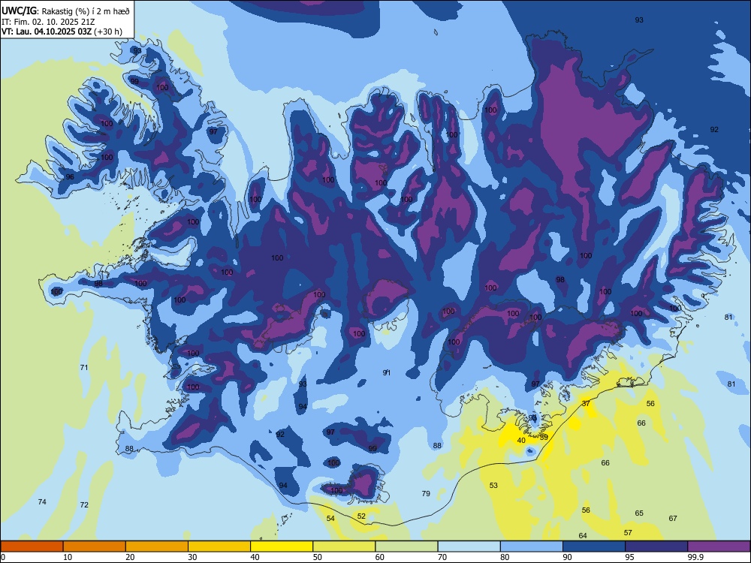Click the value 64 along the bottom edge
Image resolution: width=751 pixels, height=563 pixels.
click(x=583, y=536)
